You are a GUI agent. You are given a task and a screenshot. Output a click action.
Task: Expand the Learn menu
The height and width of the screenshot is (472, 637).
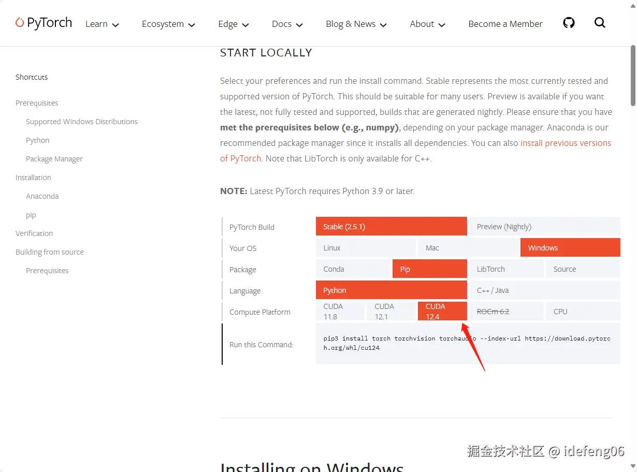(x=102, y=24)
